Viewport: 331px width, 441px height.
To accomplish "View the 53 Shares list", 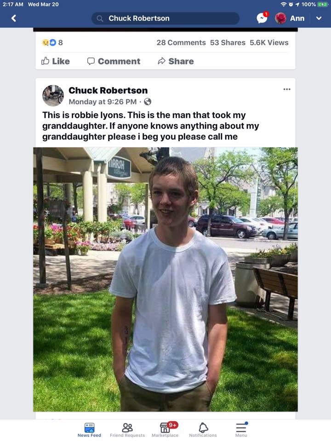I will coord(228,42).
